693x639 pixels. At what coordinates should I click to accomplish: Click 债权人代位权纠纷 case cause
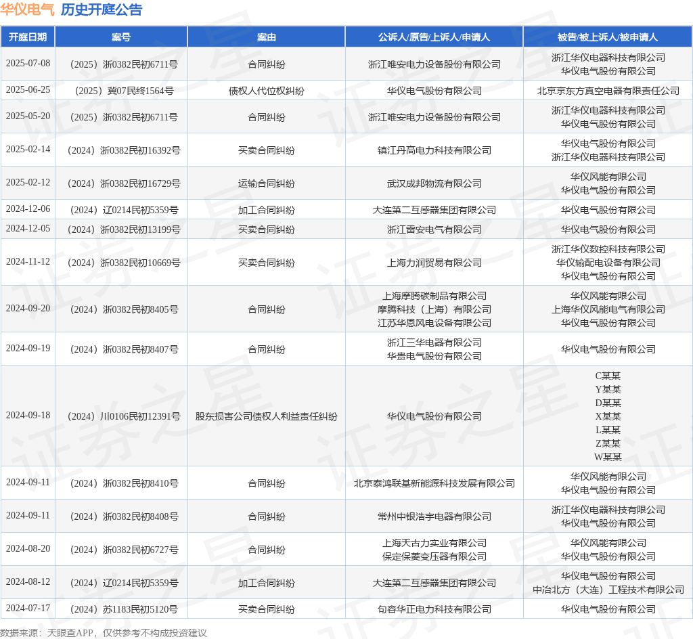pos(267,91)
